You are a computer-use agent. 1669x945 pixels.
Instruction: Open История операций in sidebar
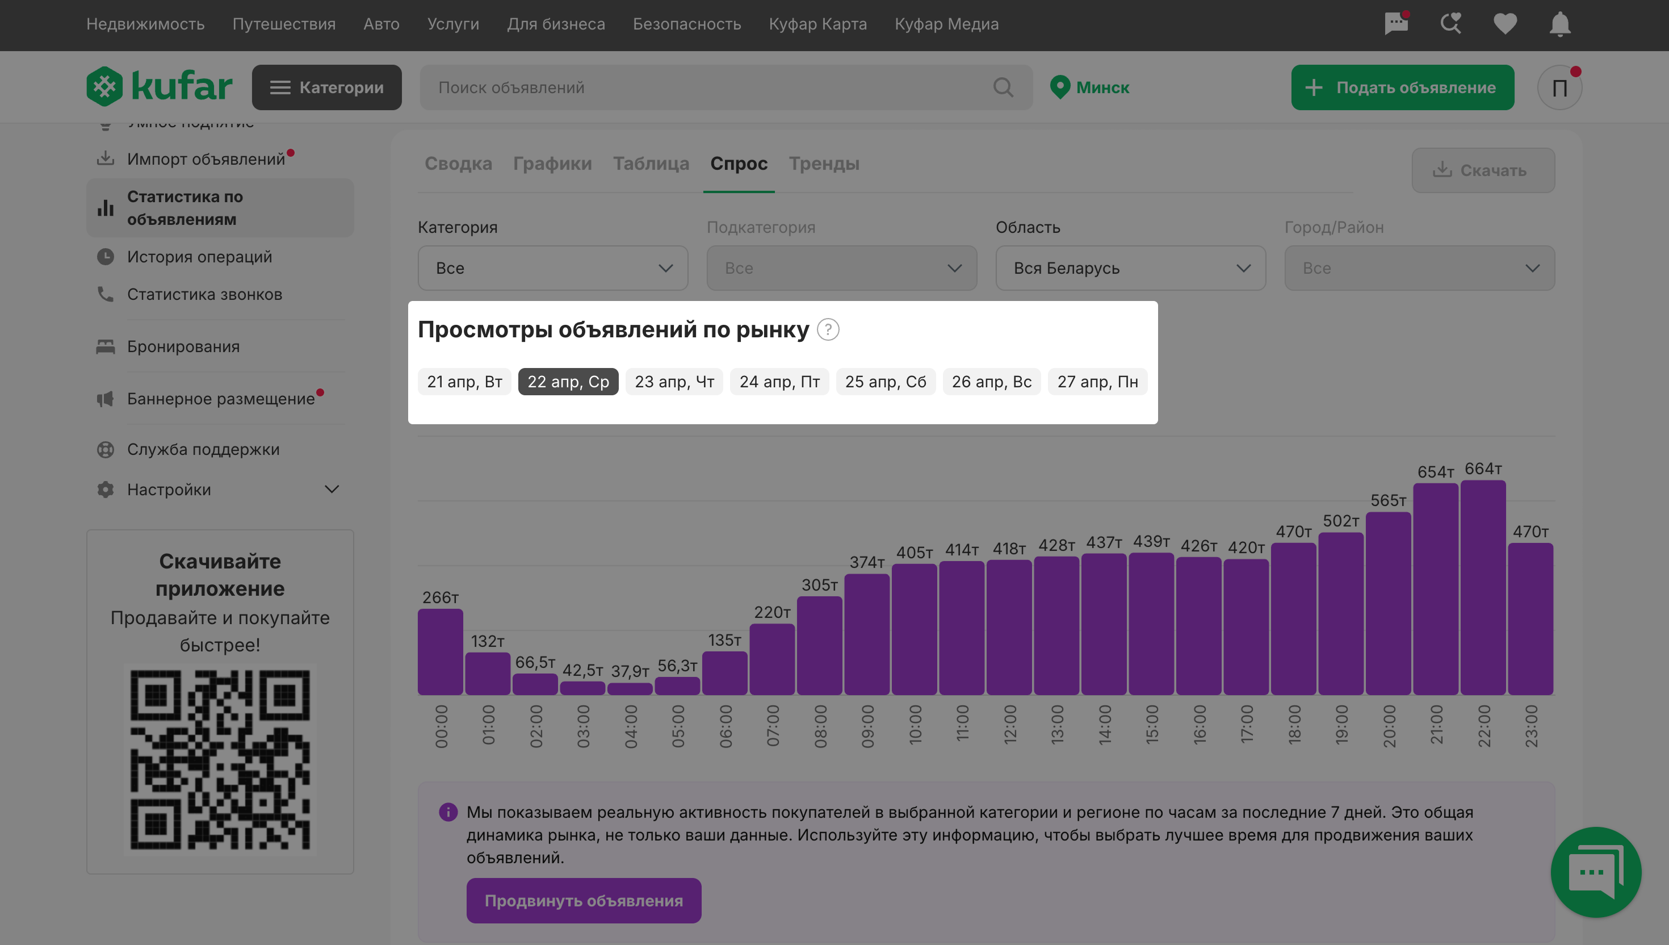(199, 256)
